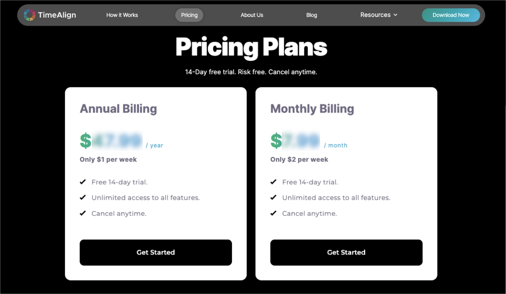Click Get Started under Annual Billing

pyautogui.click(x=156, y=252)
